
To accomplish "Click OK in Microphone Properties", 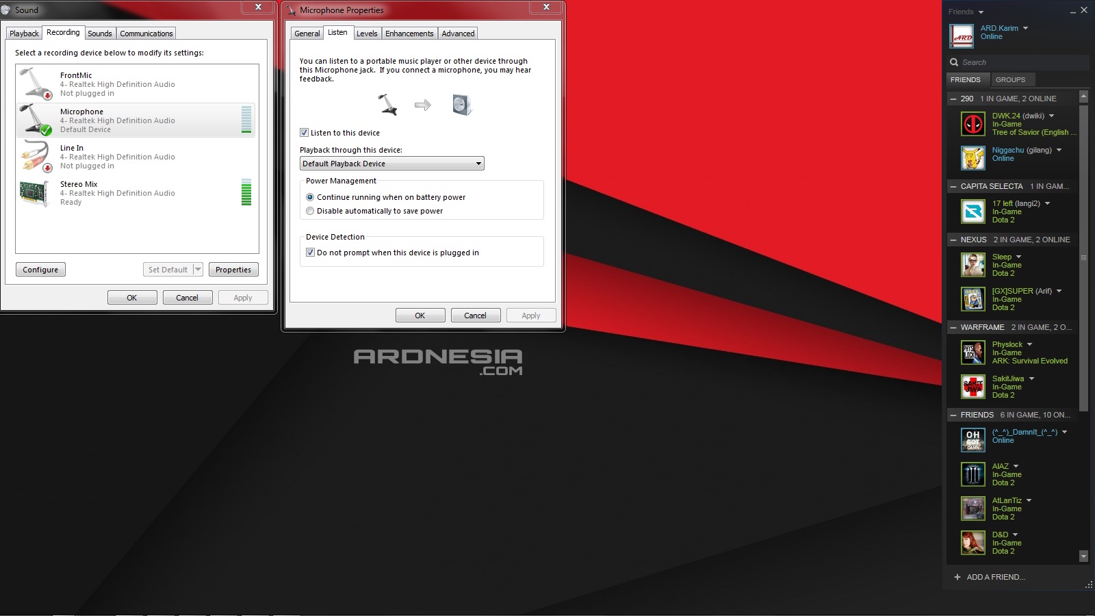I will [x=420, y=316].
